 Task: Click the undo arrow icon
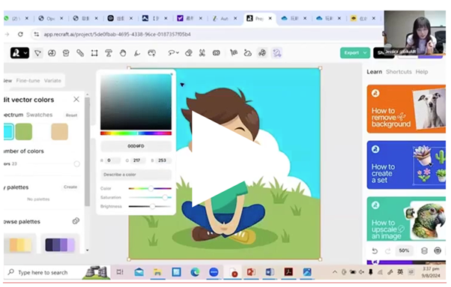click(375, 251)
